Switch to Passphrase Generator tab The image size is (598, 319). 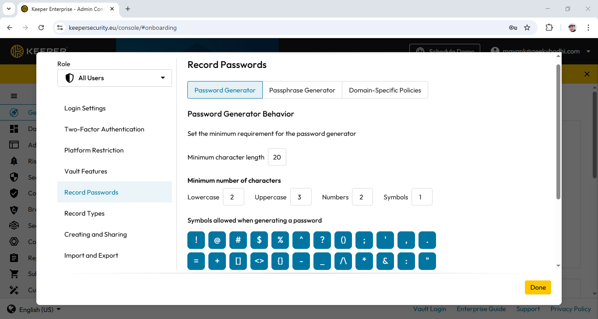(302, 90)
